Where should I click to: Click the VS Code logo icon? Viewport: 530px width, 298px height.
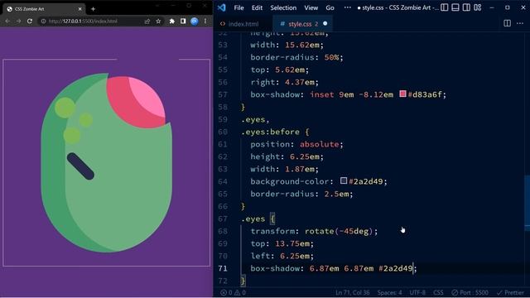point(222,7)
